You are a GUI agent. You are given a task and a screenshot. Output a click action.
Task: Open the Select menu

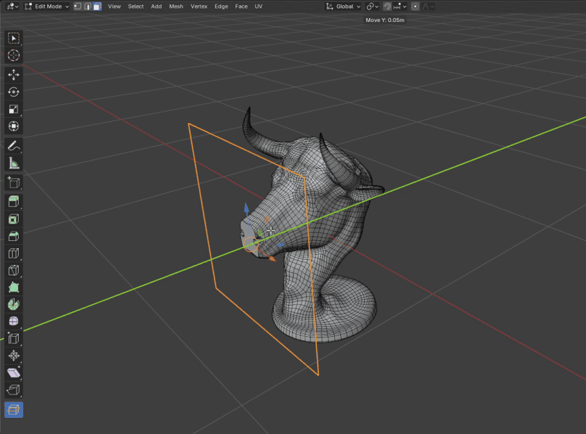point(136,7)
